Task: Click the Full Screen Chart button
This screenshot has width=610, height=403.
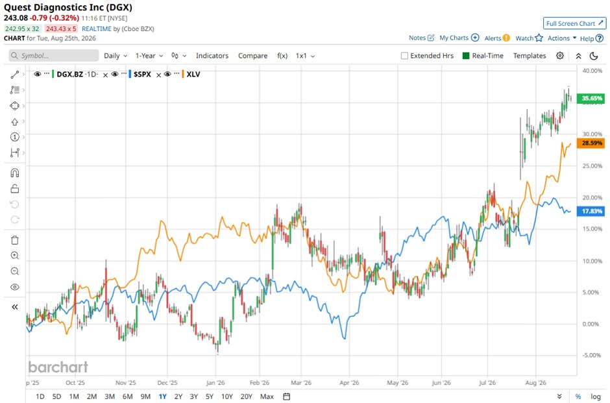Action: [x=574, y=23]
